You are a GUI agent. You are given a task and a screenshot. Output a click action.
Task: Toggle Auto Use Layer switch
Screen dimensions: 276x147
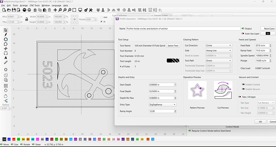(x=243, y=34)
